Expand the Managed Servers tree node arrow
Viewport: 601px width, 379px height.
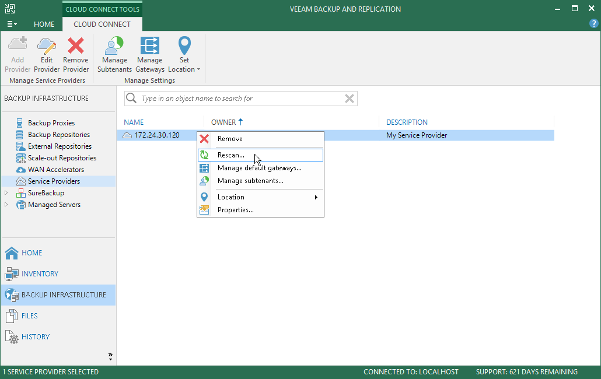point(6,205)
